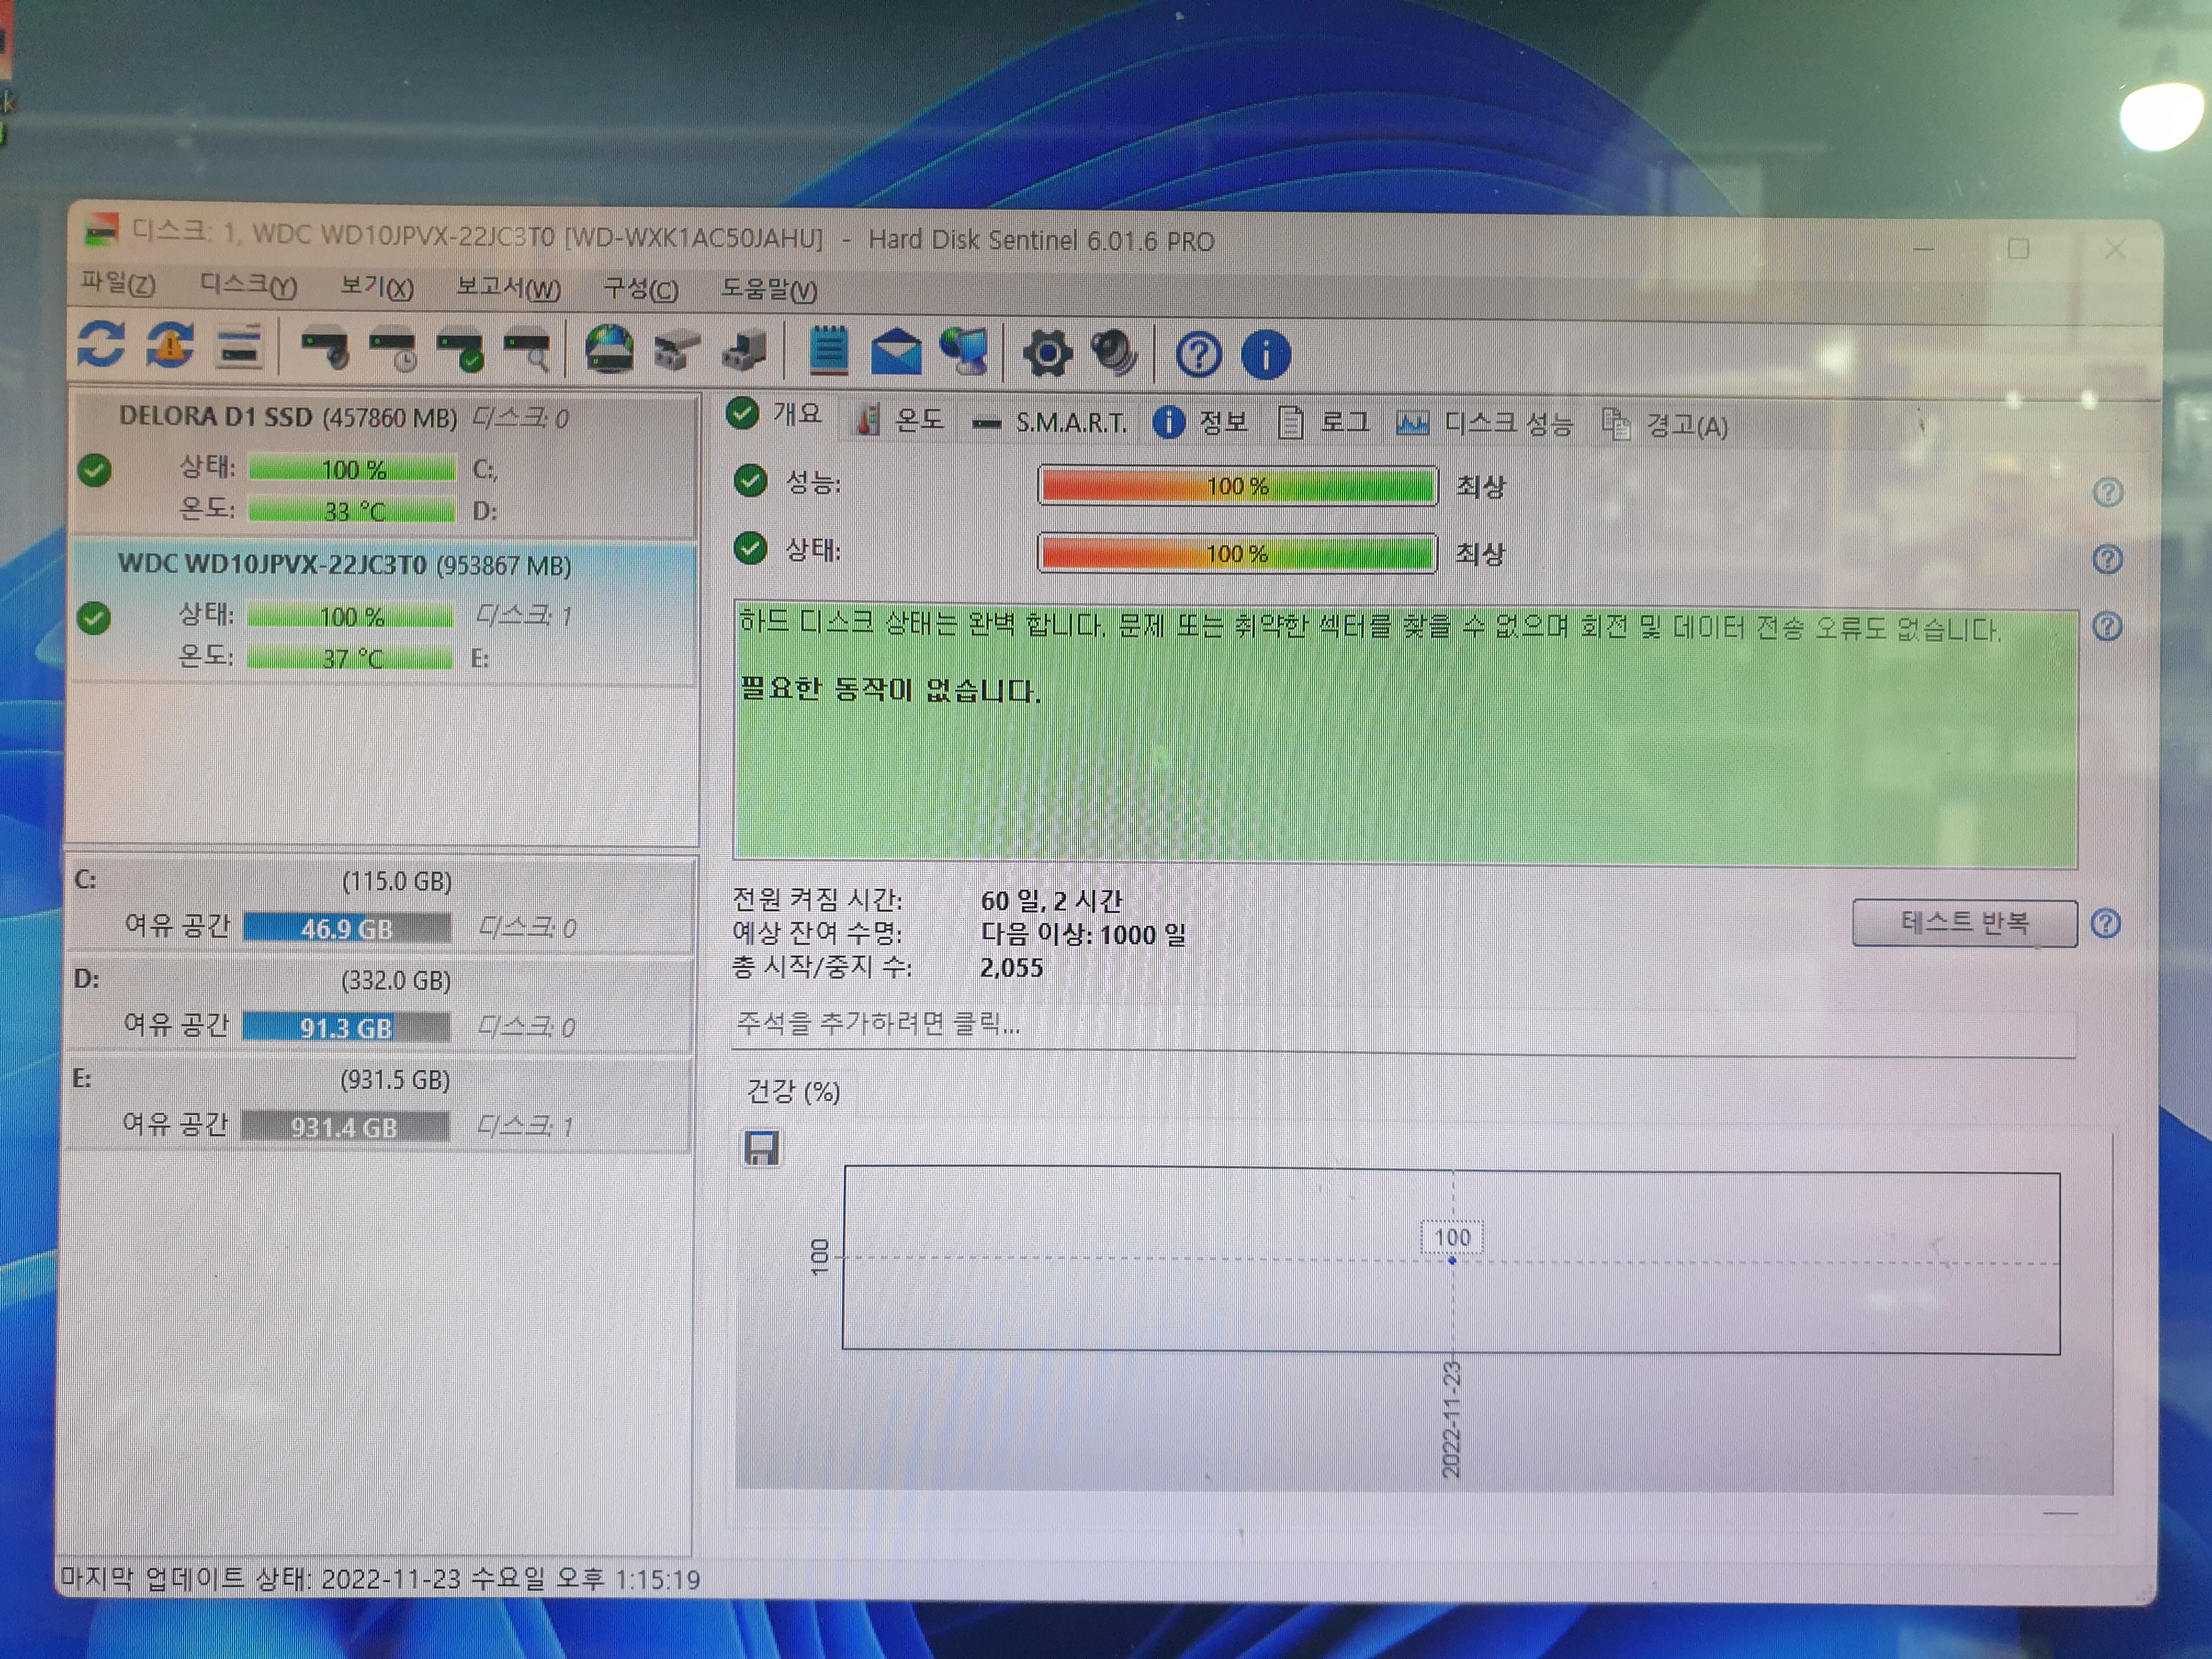Click the green check icon of WDC WD10JPVX disk
Screen dimensions: 2212x1659
pos(94,618)
